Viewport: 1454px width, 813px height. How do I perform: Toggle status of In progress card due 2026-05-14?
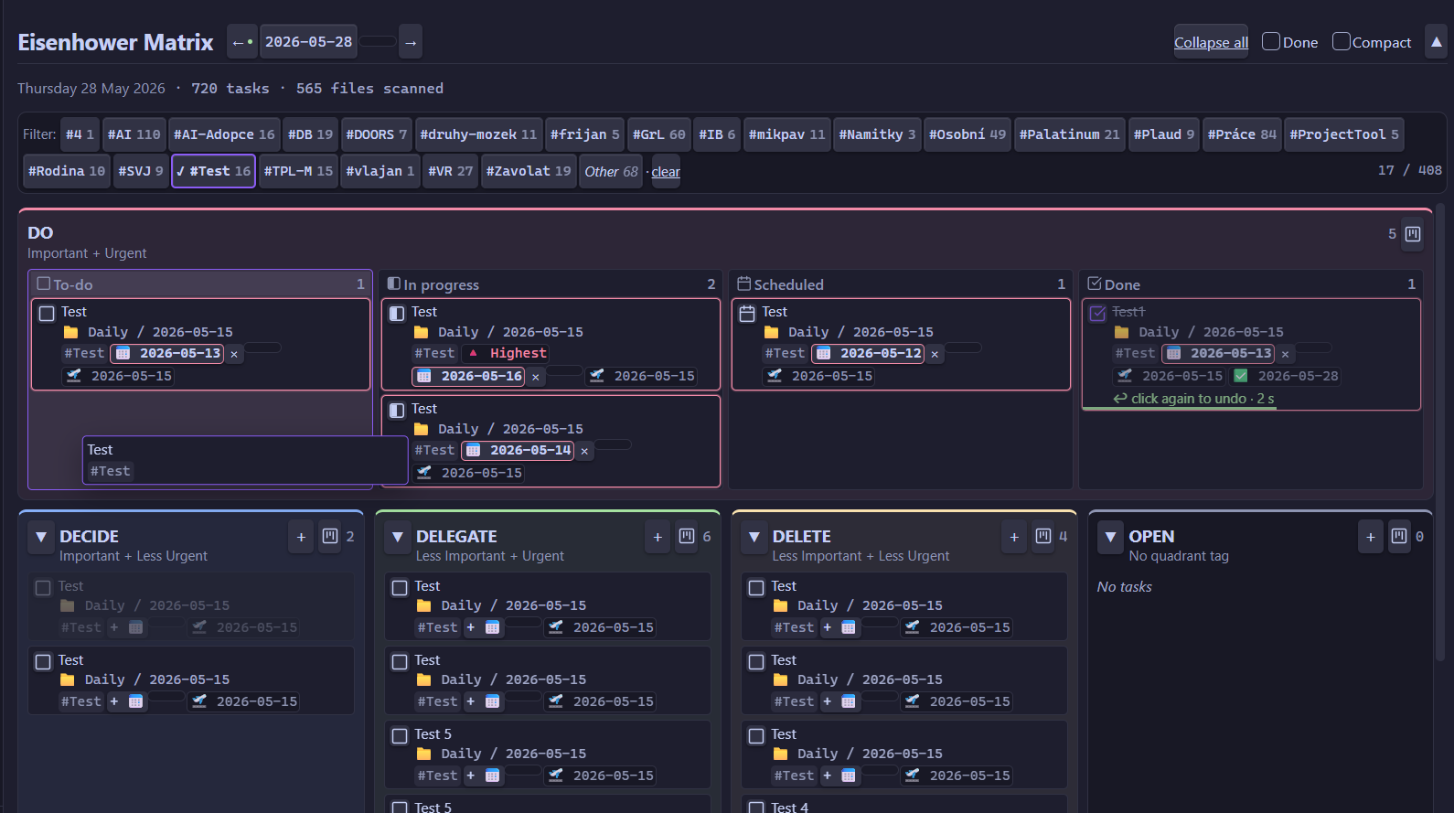[397, 411]
